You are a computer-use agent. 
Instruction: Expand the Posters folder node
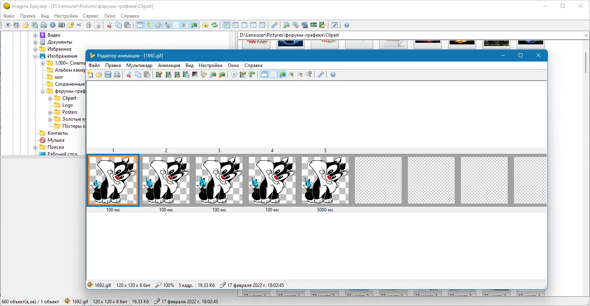[x=50, y=112]
